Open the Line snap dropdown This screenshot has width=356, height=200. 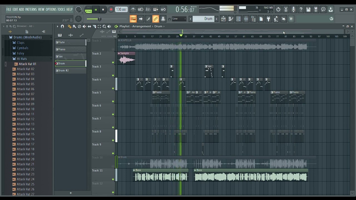(179, 19)
